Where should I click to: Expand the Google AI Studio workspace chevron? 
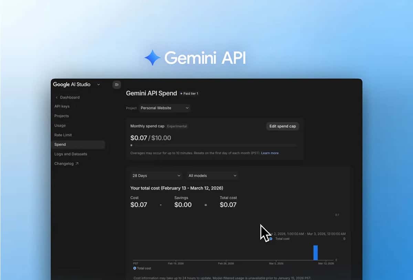[x=98, y=84]
